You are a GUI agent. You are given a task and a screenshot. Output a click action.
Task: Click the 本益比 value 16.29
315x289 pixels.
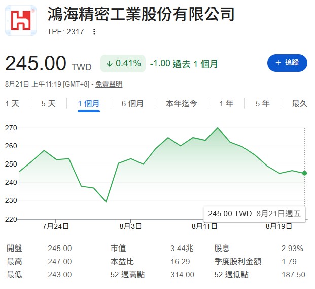(x=180, y=262)
